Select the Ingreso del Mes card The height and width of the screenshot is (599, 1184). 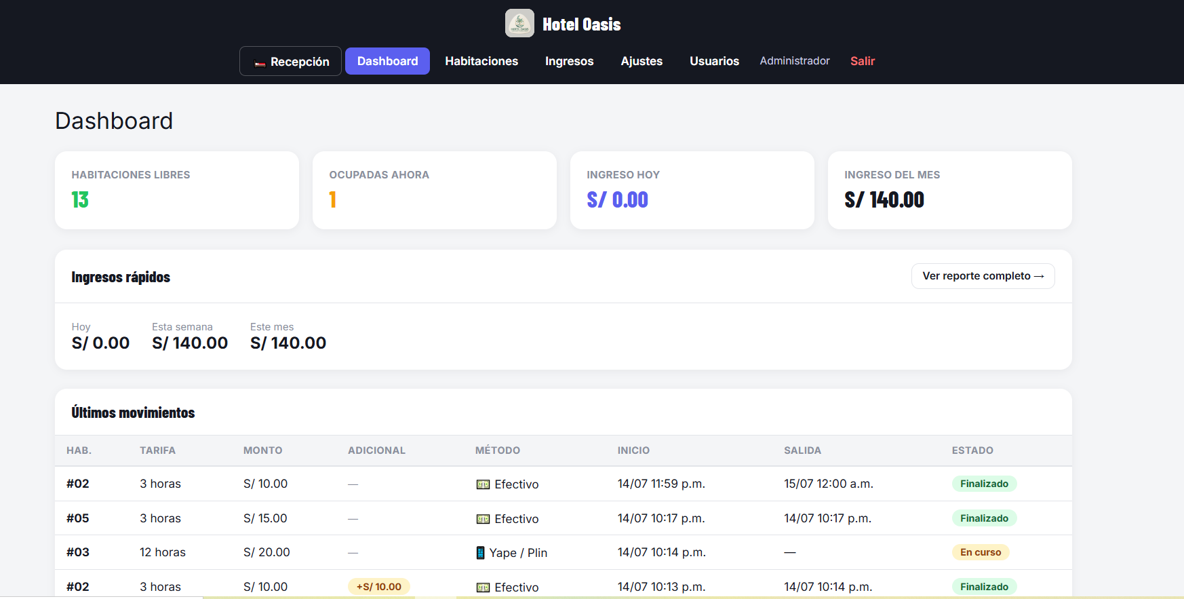click(x=949, y=190)
